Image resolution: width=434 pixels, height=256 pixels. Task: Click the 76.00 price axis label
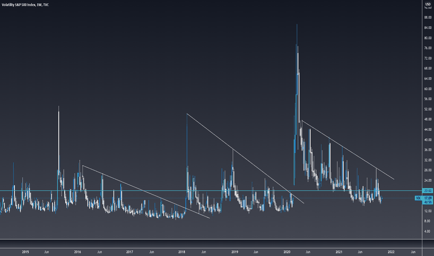pyautogui.click(x=427, y=48)
